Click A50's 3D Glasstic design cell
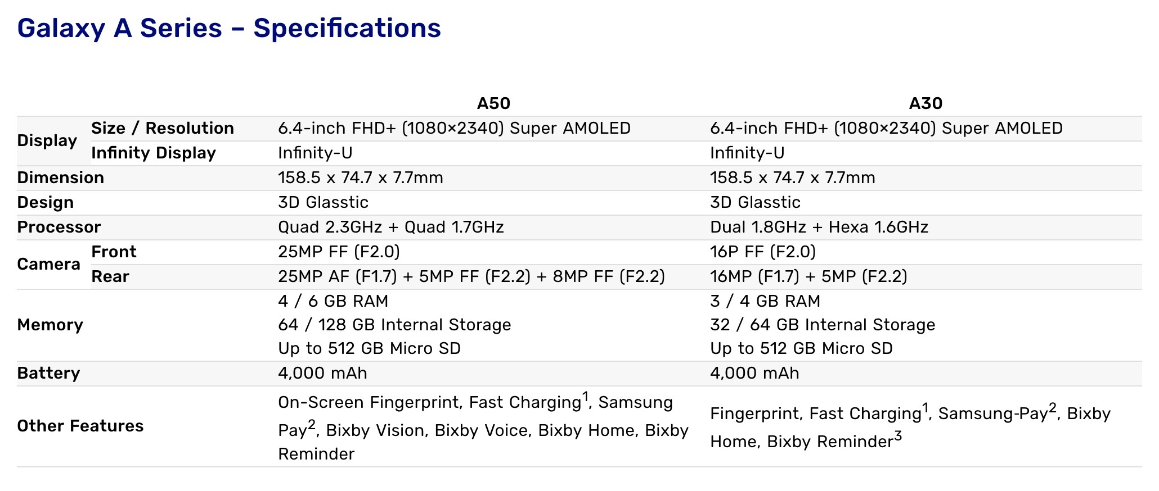 pos(324,202)
